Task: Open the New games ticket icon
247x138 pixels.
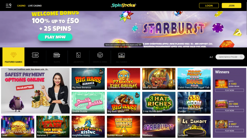Action: click(35, 55)
